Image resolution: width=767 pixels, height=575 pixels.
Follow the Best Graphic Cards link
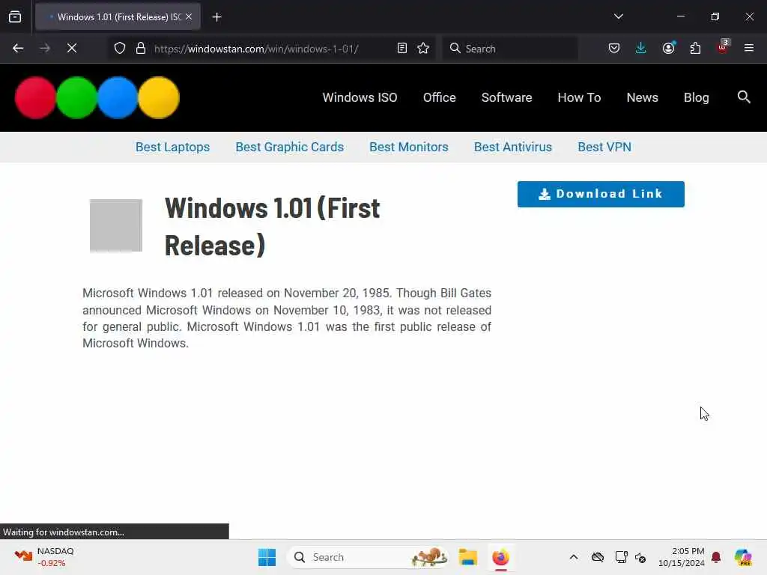pyautogui.click(x=289, y=147)
